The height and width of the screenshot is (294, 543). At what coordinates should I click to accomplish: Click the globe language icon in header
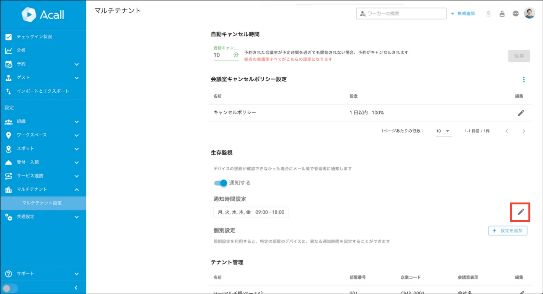pos(516,14)
